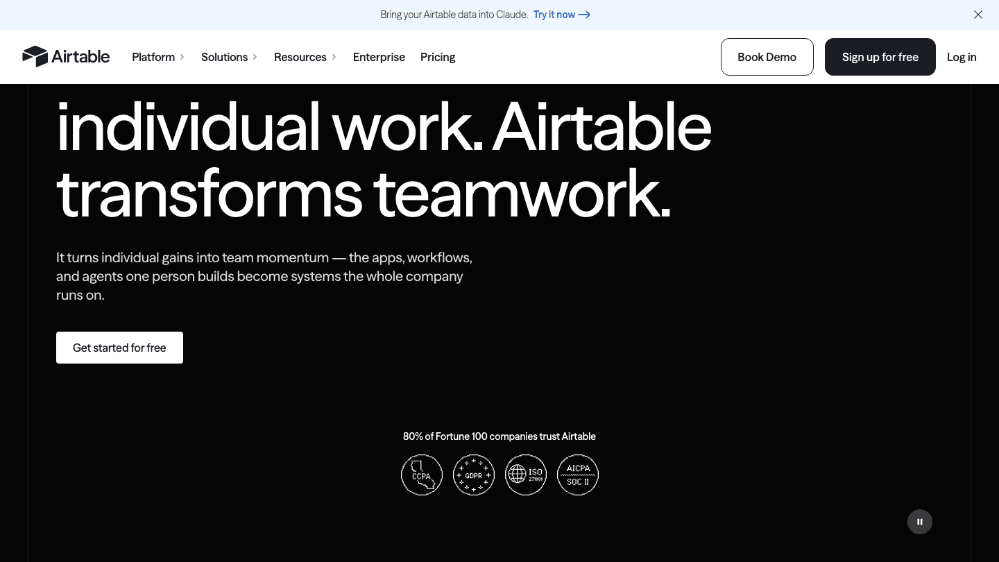Click the Book Demo button
999x562 pixels.
(767, 57)
